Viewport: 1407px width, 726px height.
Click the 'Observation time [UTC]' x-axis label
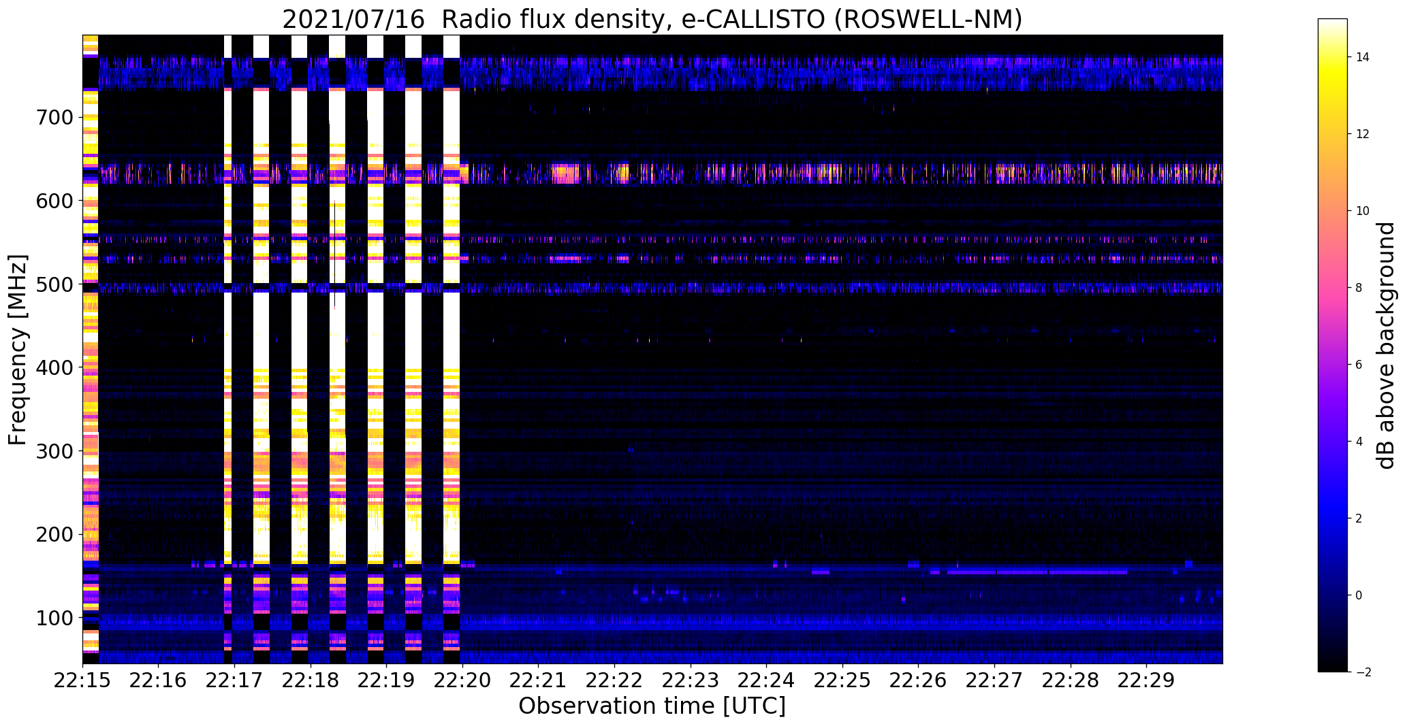652,706
